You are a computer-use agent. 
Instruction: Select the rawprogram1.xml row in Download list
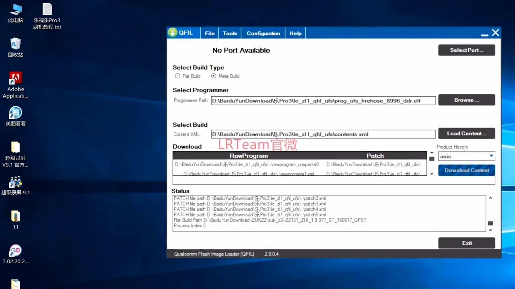pos(300,173)
